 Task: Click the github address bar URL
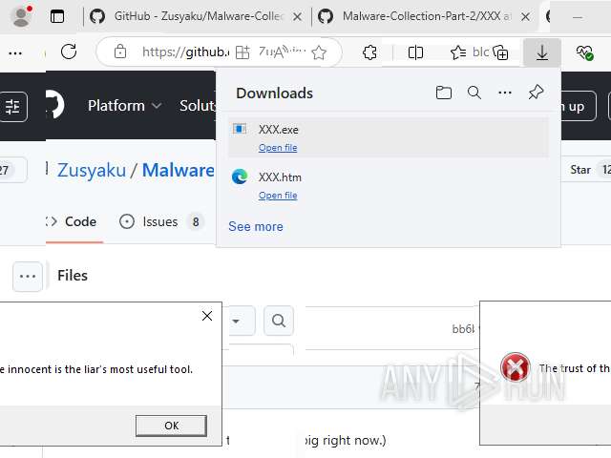[x=185, y=52]
